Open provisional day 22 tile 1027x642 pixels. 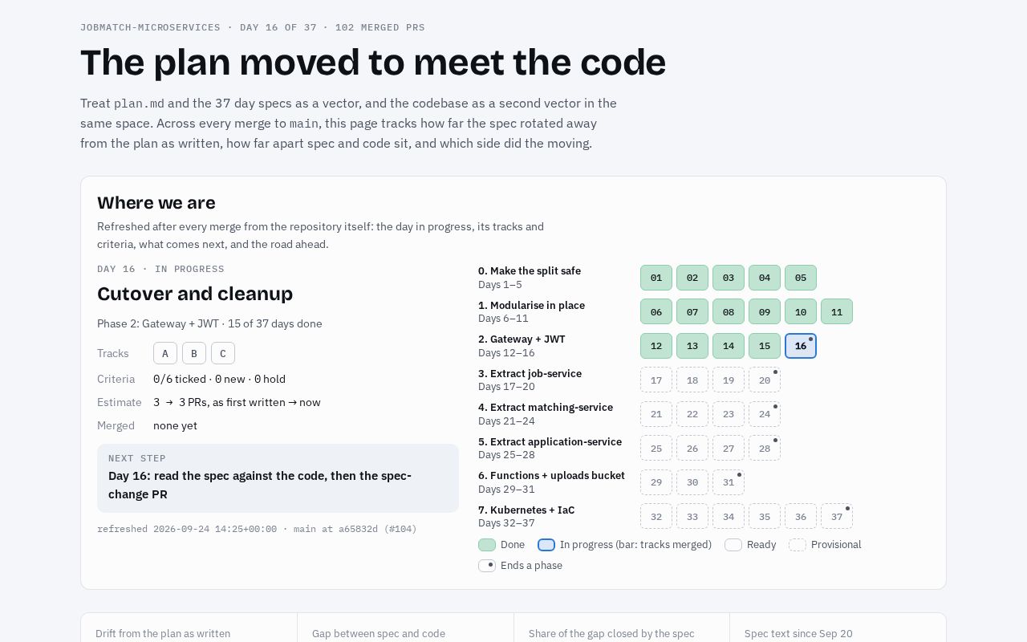(692, 414)
